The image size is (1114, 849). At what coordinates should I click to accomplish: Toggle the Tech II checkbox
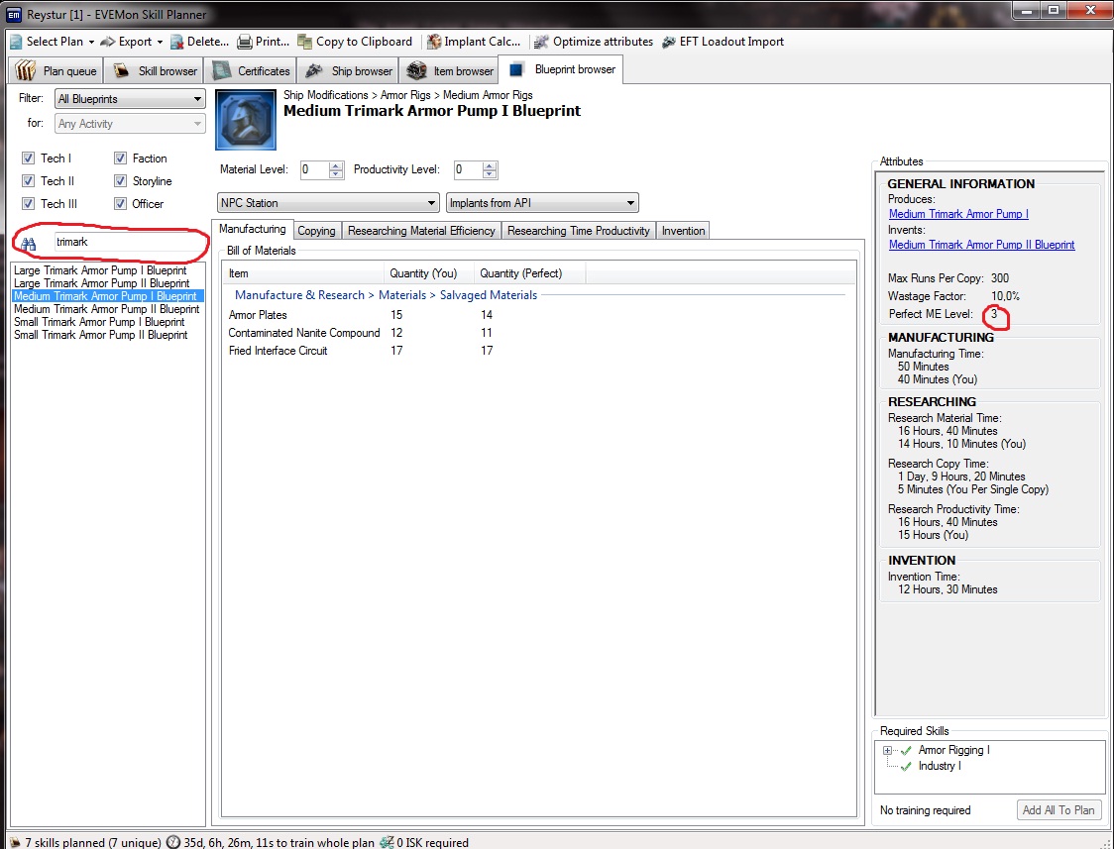tap(28, 181)
